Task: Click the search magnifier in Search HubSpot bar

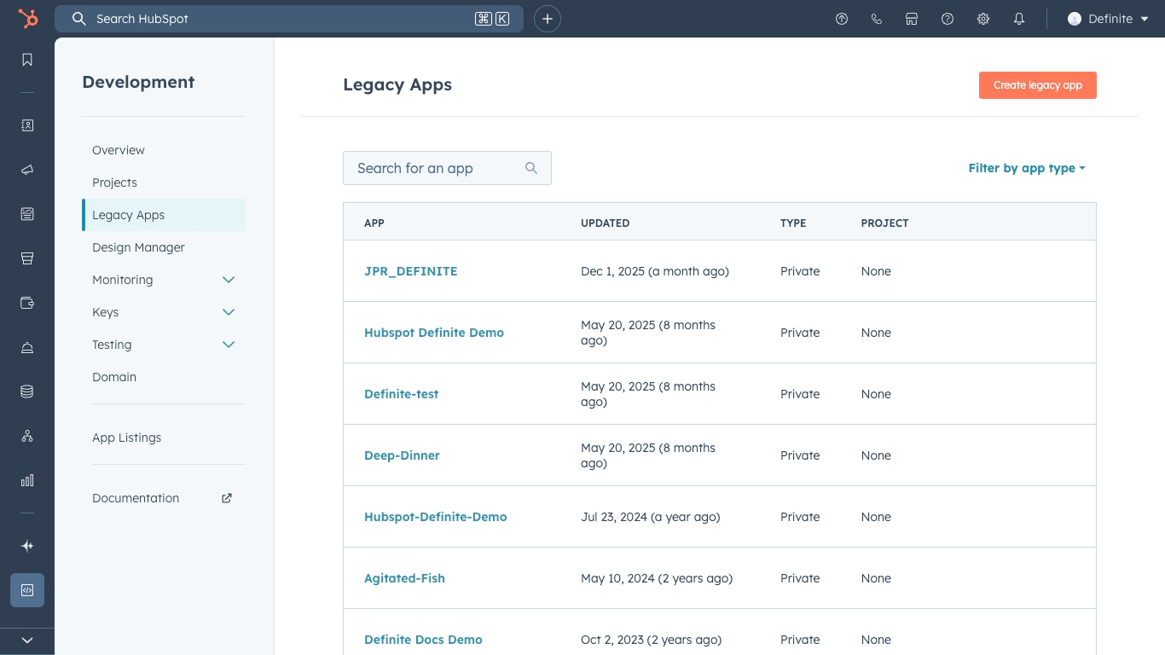Action: (x=79, y=19)
